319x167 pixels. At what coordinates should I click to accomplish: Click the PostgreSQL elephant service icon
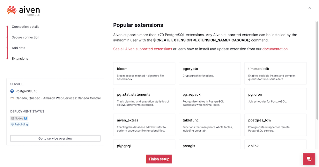pyautogui.click(x=12, y=91)
